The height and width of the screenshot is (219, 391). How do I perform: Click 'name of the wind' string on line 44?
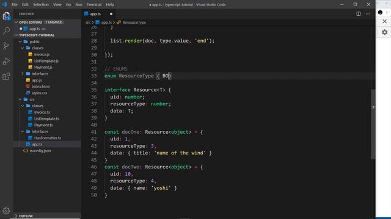tap(180, 153)
